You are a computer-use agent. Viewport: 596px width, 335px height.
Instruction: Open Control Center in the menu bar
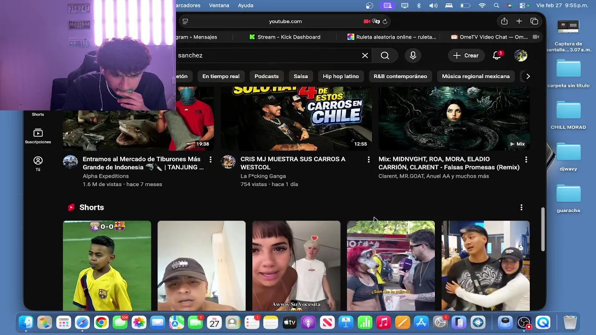point(522,6)
